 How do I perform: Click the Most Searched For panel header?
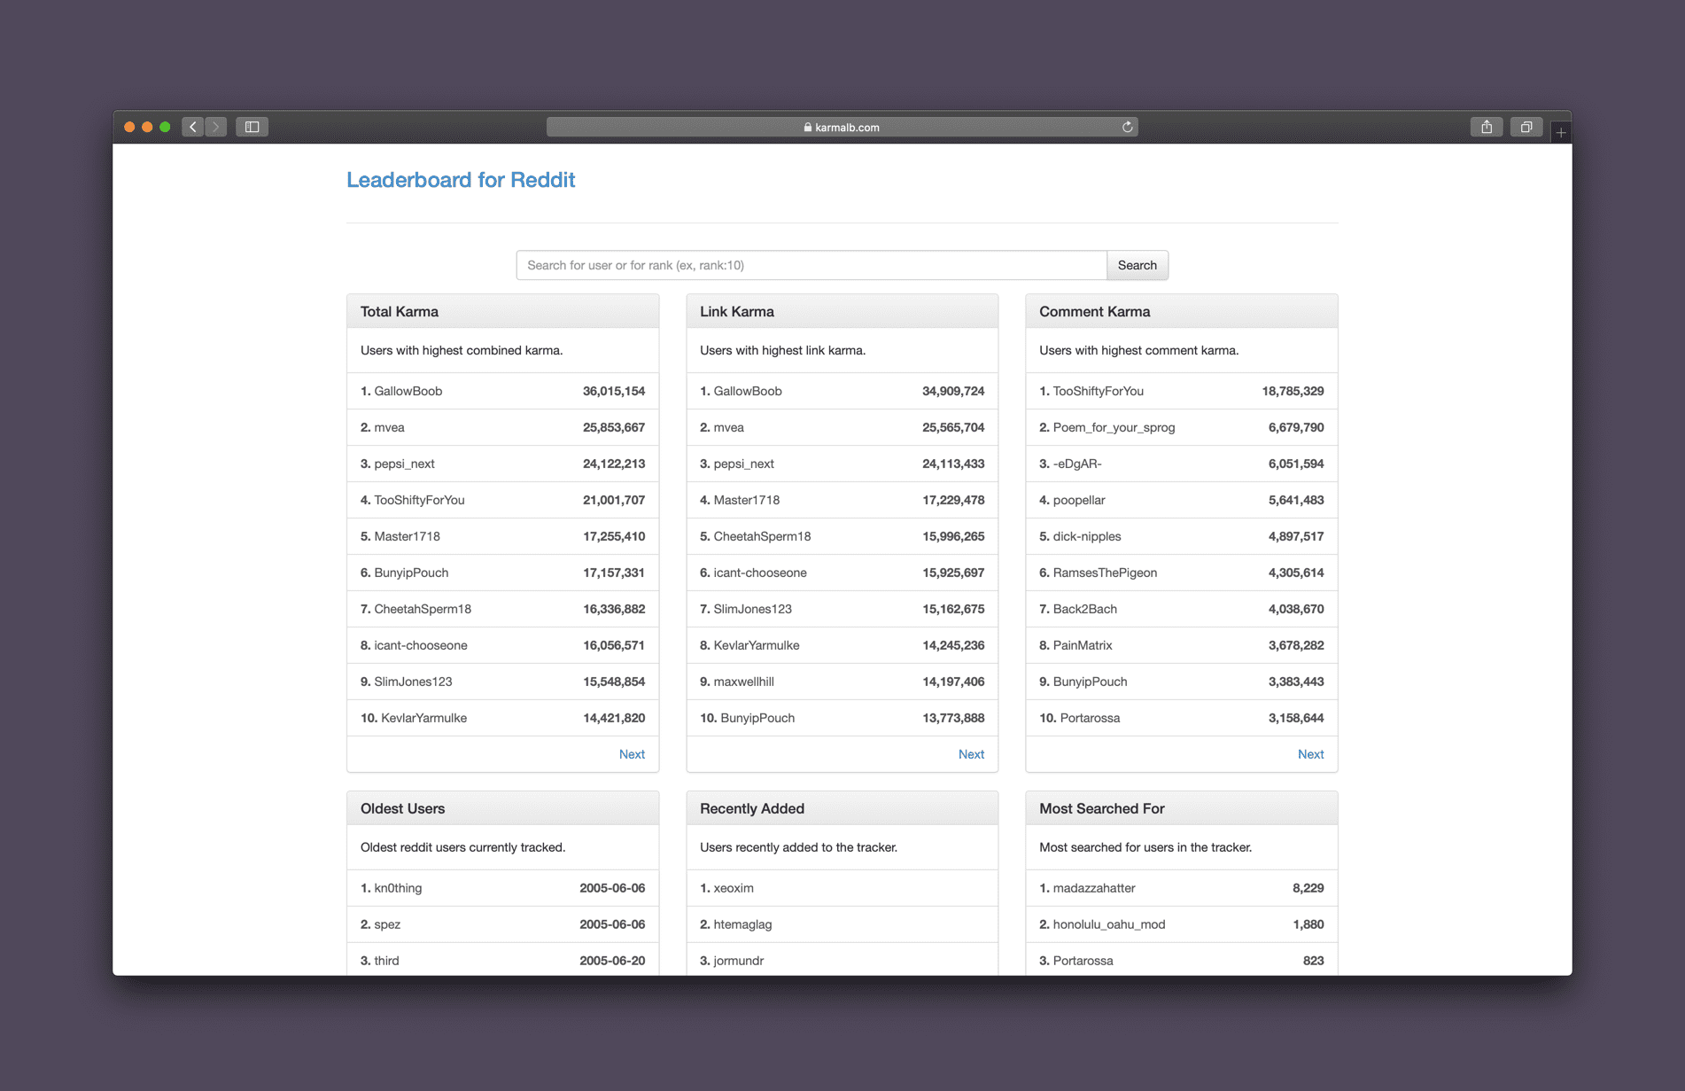pyautogui.click(x=1181, y=808)
